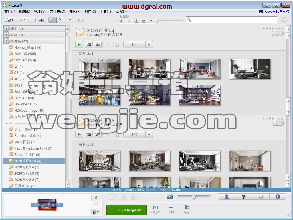293x220 pixels.
Task: Click 添加说明 under 2020首页1.4 header
Action: [86, 53]
